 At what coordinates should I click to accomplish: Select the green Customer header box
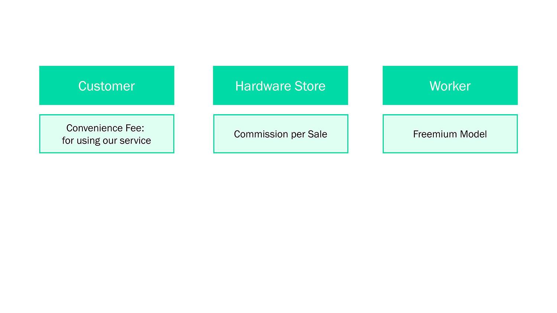point(107,85)
